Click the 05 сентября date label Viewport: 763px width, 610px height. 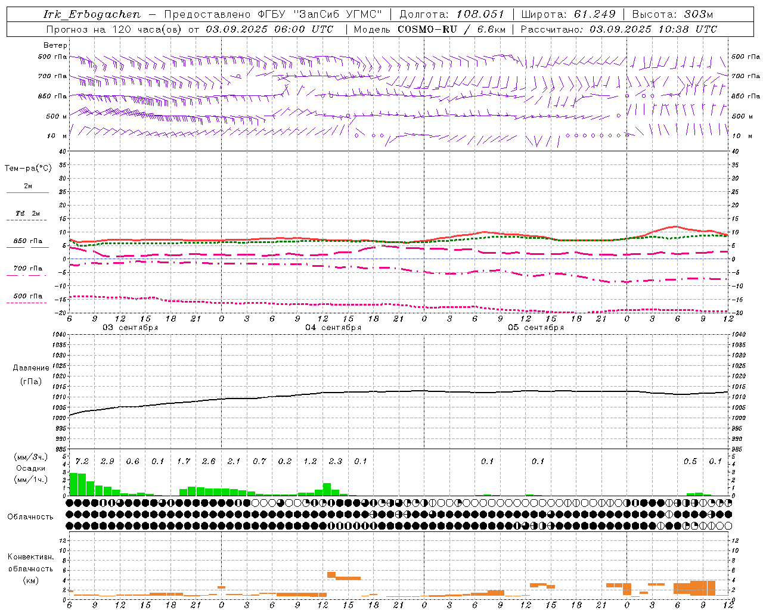[536, 328]
